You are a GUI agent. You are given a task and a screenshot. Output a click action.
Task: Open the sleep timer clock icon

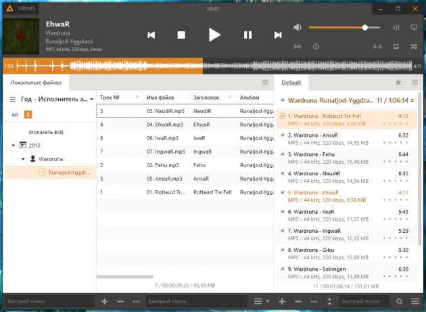pyautogui.click(x=316, y=47)
